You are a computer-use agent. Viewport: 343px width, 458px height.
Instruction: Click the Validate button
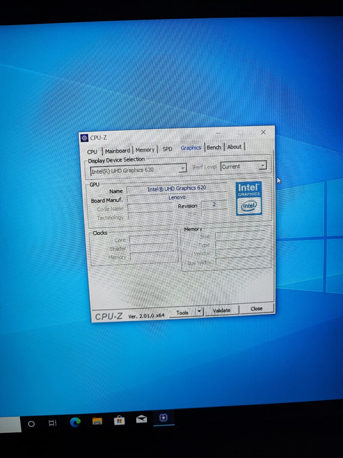[x=221, y=310]
